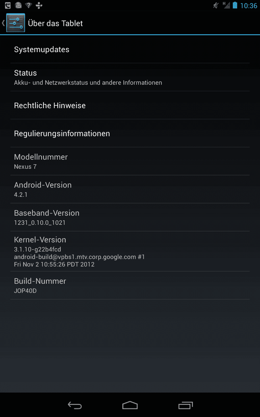Image resolution: width=260 pixels, height=417 pixels.
Task: Tap the clock showing 10:36
Action: click(249, 5)
